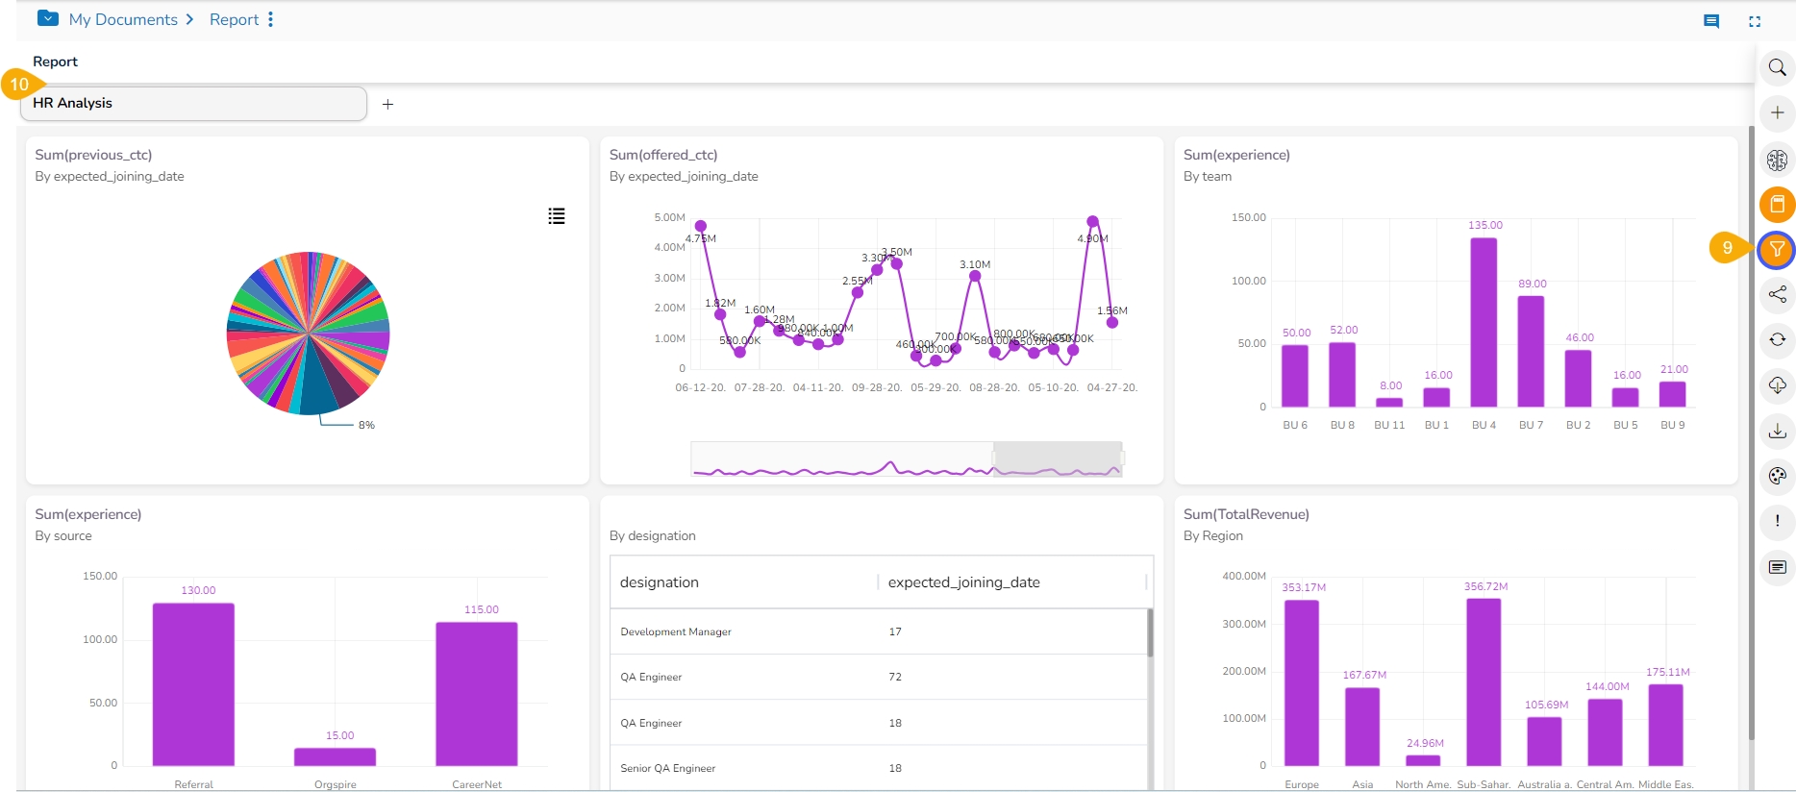Open the Report three-dot options menu

tap(271, 19)
